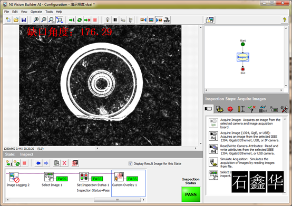This screenshot has height=206, width=292.
Task: Open the Tools menu
Action: 49,12
